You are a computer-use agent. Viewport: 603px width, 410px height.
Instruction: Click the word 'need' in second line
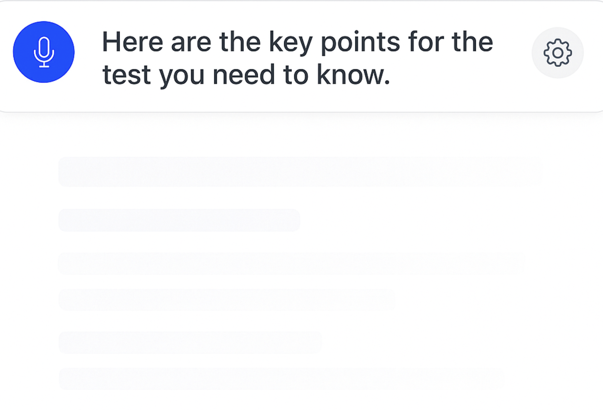[x=244, y=74]
